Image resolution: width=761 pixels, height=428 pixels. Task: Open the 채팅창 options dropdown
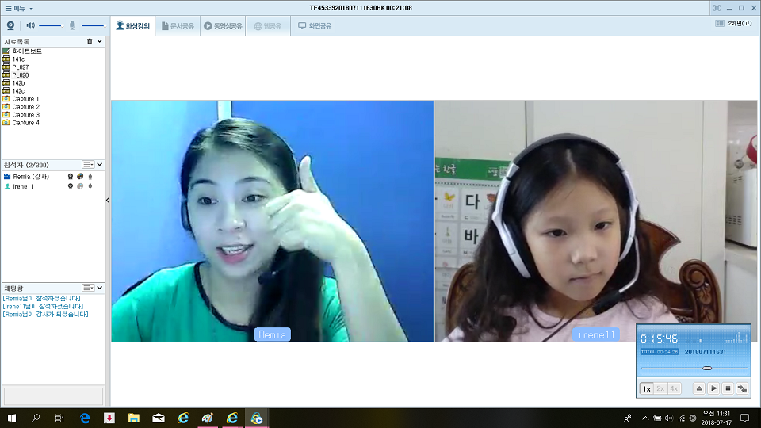tap(88, 288)
